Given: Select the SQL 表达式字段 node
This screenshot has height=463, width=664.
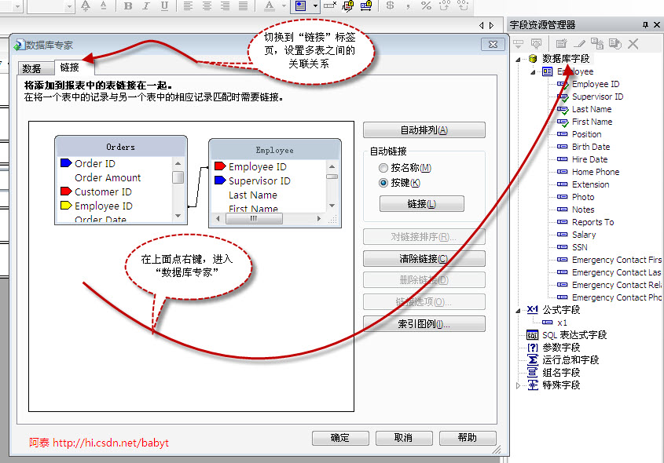Looking at the screenshot, I should pyautogui.click(x=574, y=335).
